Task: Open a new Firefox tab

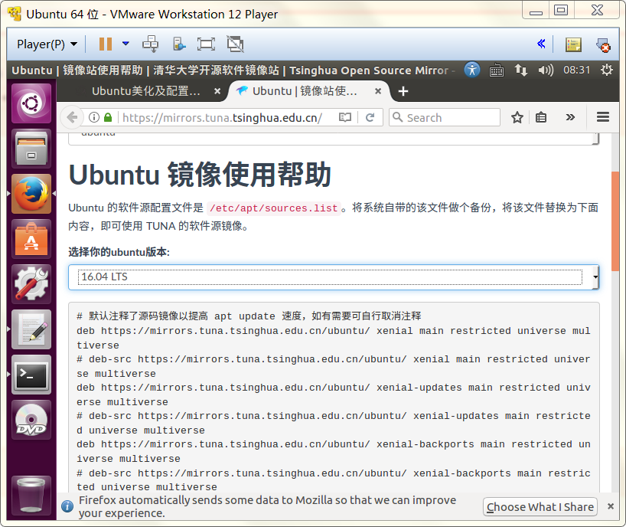Action: coord(403,91)
